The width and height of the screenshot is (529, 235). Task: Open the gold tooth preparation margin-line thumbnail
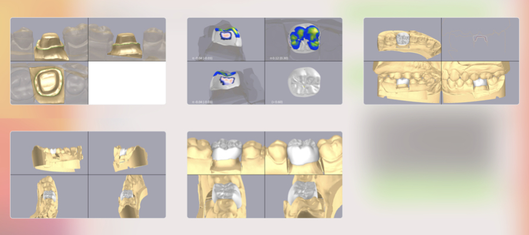click(x=49, y=39)
